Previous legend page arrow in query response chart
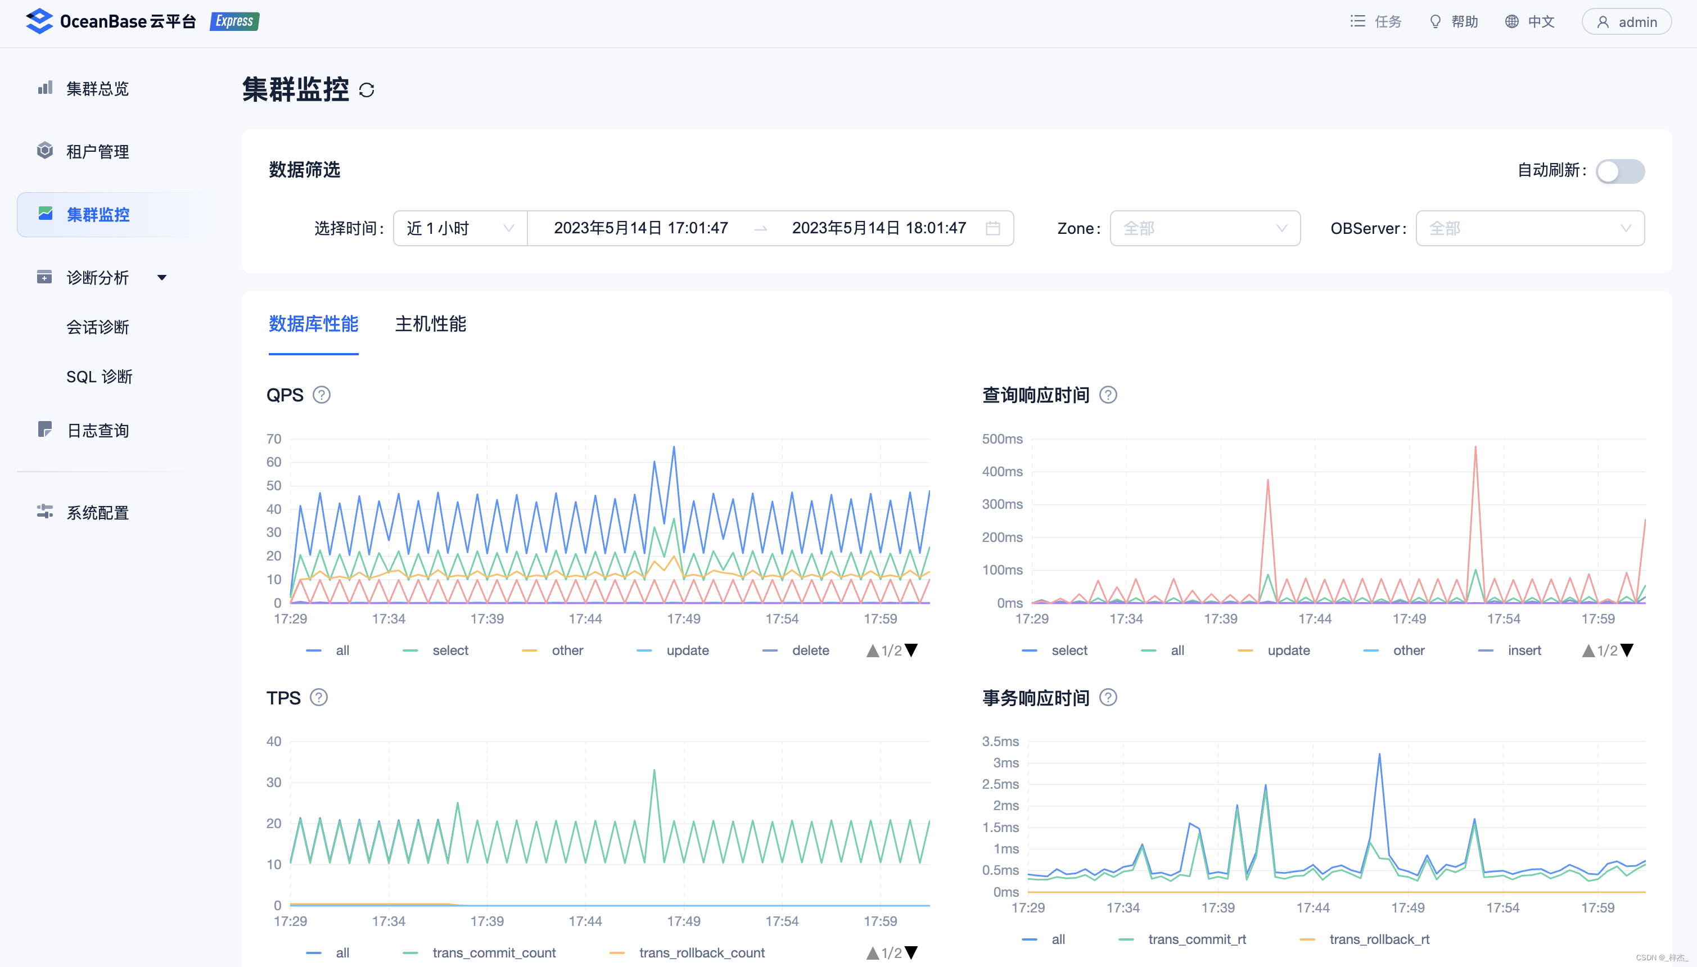 1588,650
